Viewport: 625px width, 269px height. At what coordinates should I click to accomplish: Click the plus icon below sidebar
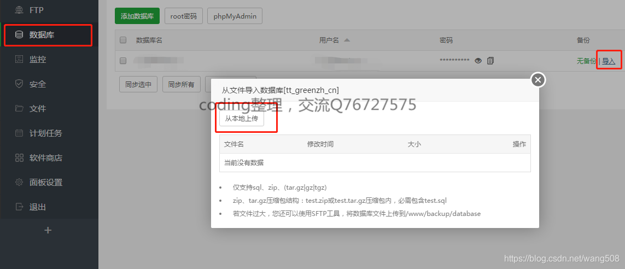pos(48,230)
